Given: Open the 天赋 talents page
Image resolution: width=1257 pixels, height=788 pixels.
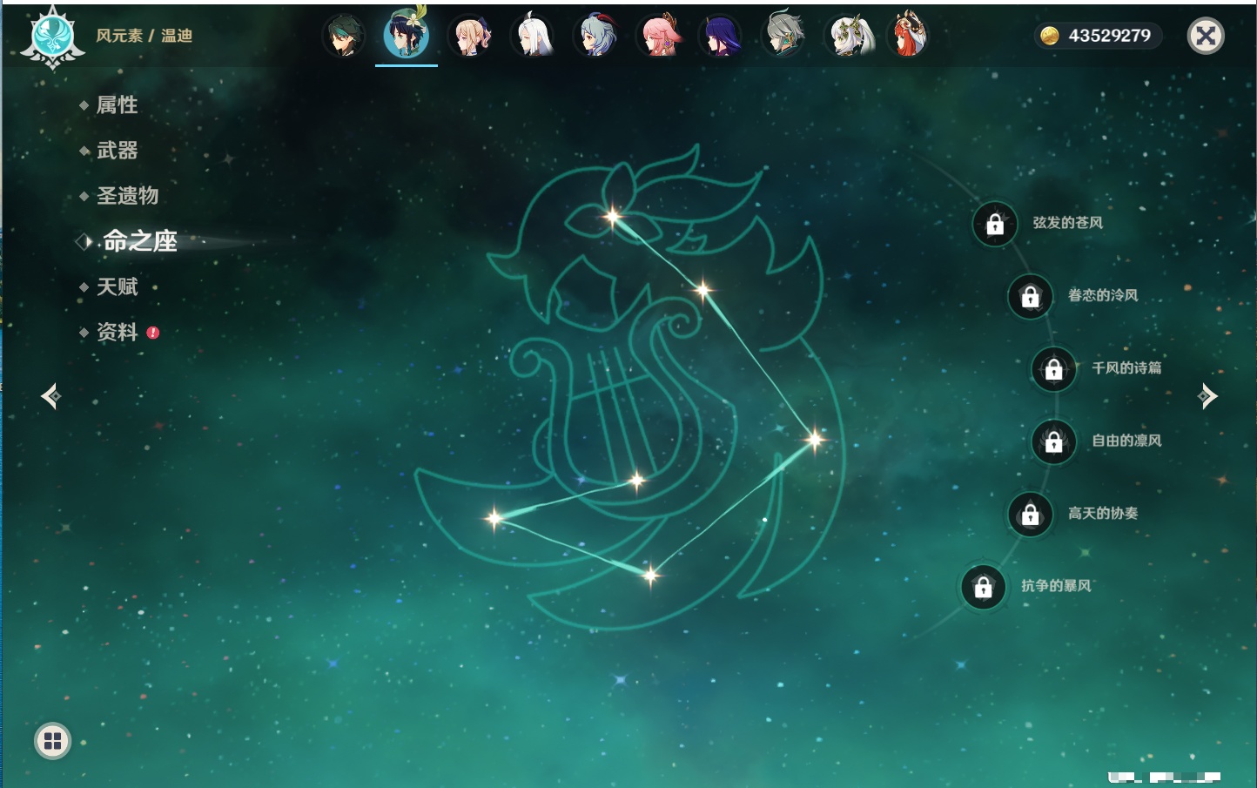Looking at the screenshot, I should [117, 286].
